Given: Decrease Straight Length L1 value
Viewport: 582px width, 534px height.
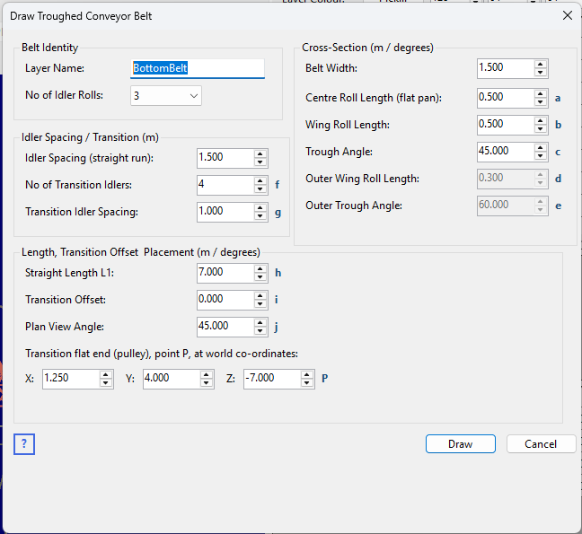Looking at the screenshot, I should (x=260, y=277).
